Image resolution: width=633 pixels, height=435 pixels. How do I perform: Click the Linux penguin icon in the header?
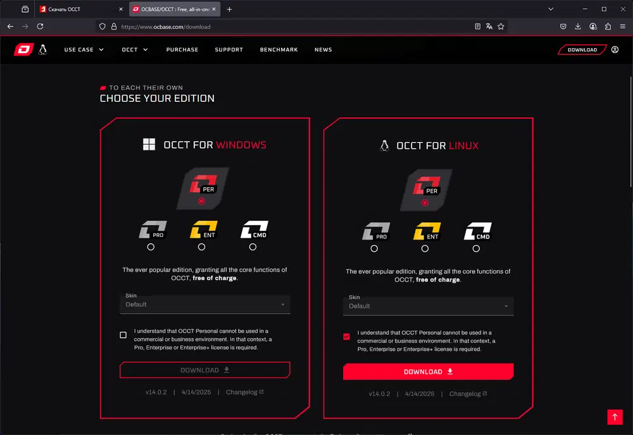coord(43,49)
